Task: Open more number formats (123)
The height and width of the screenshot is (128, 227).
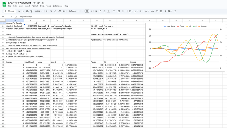Action: (x=64, y=11)
